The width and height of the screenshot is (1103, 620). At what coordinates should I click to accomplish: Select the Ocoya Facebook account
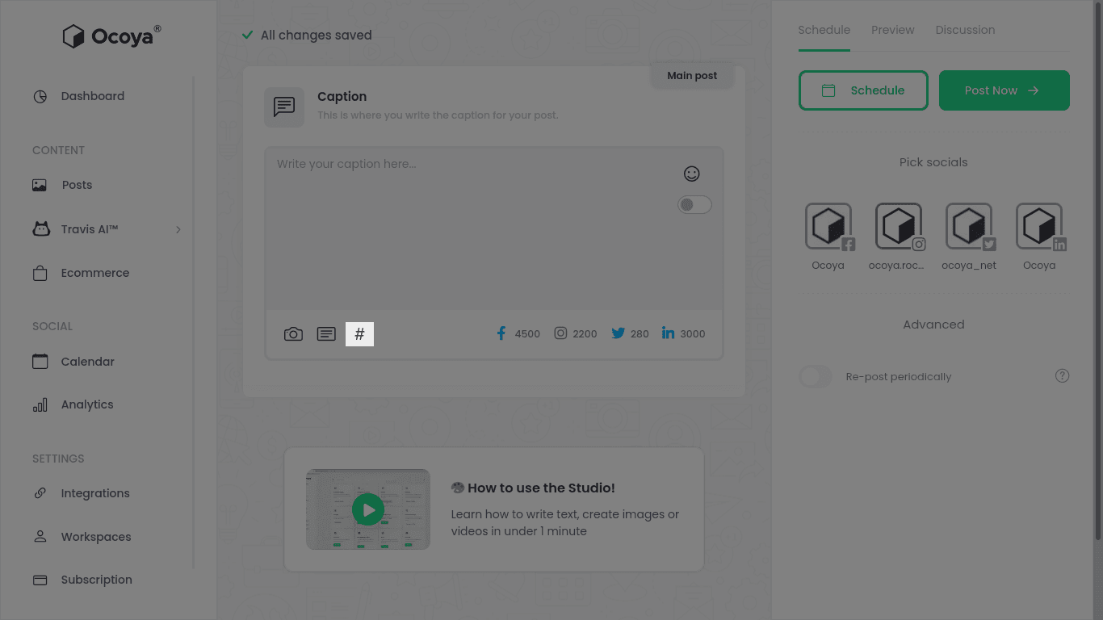click(828, 227)
